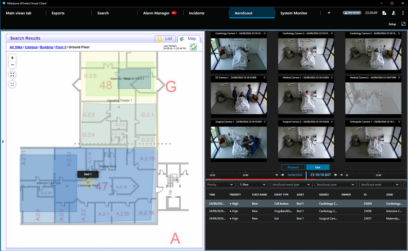The height and width of the screenshot is (251, 408).
Task: Click the Setup button
Action: click(392, 24)
